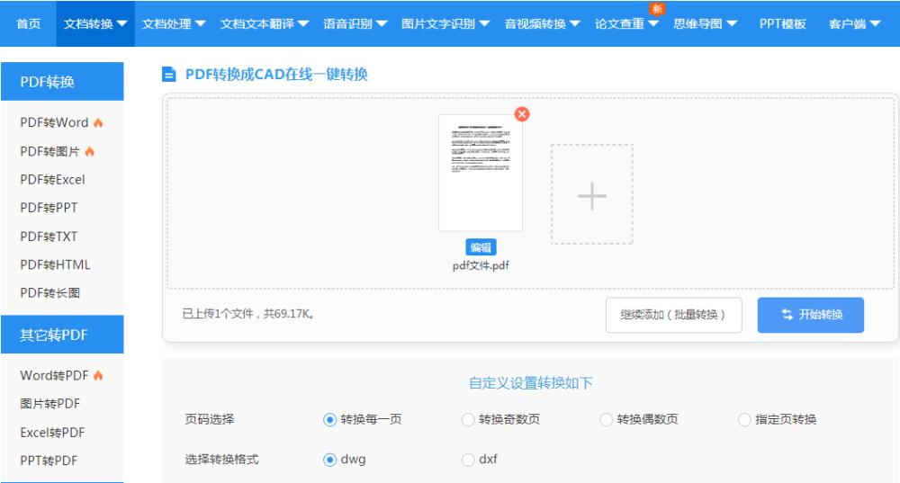Click the 页码选择 label
This screenshot has width=900, height=483.
[x=210, y=419]
